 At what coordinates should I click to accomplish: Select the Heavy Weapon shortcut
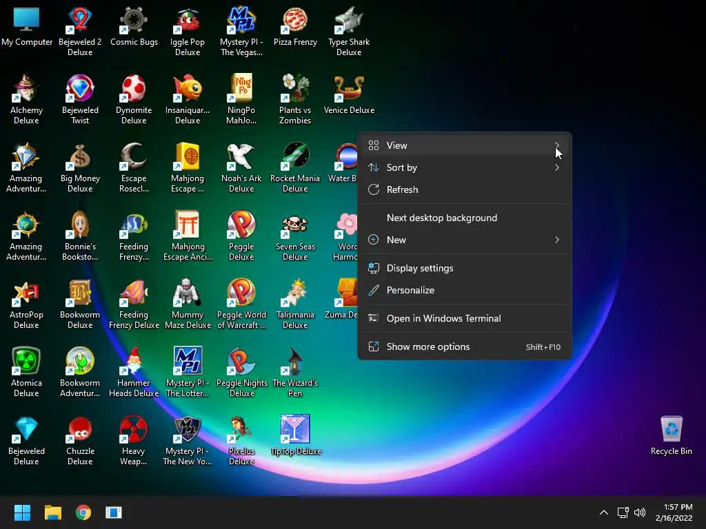pyautogui.click(x=134, y=442)
